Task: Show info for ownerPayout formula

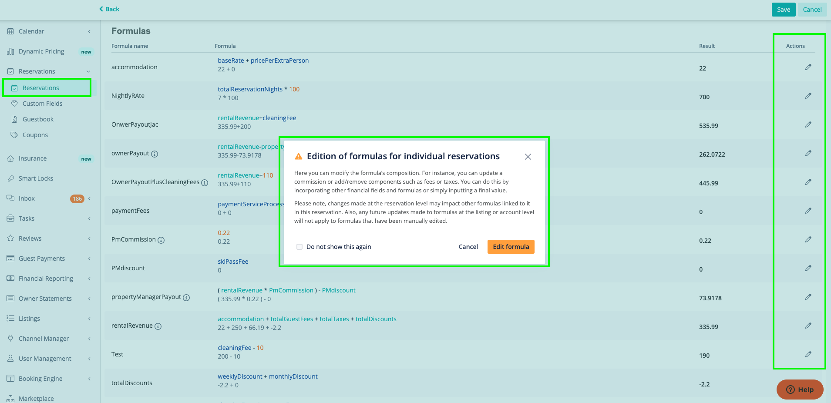Action: [x=155, y=154]
